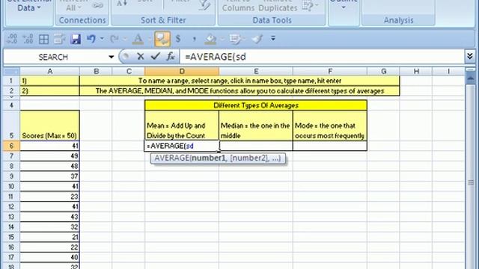Select row 6 header
Screen dimensions: 479x269
11,146
